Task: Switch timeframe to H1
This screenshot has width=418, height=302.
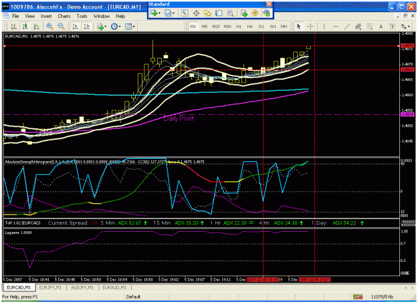Action: tap(239, 26)
